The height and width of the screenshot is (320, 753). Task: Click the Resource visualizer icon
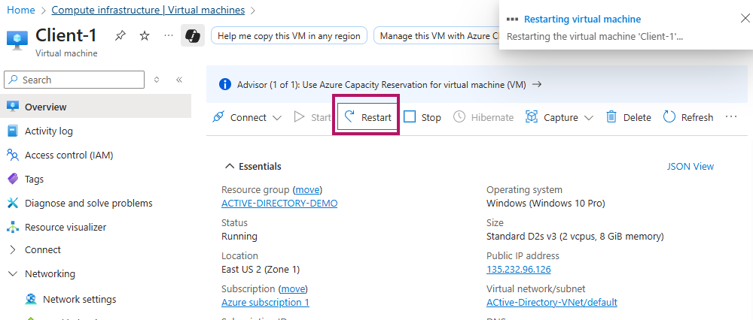[13, 227]
